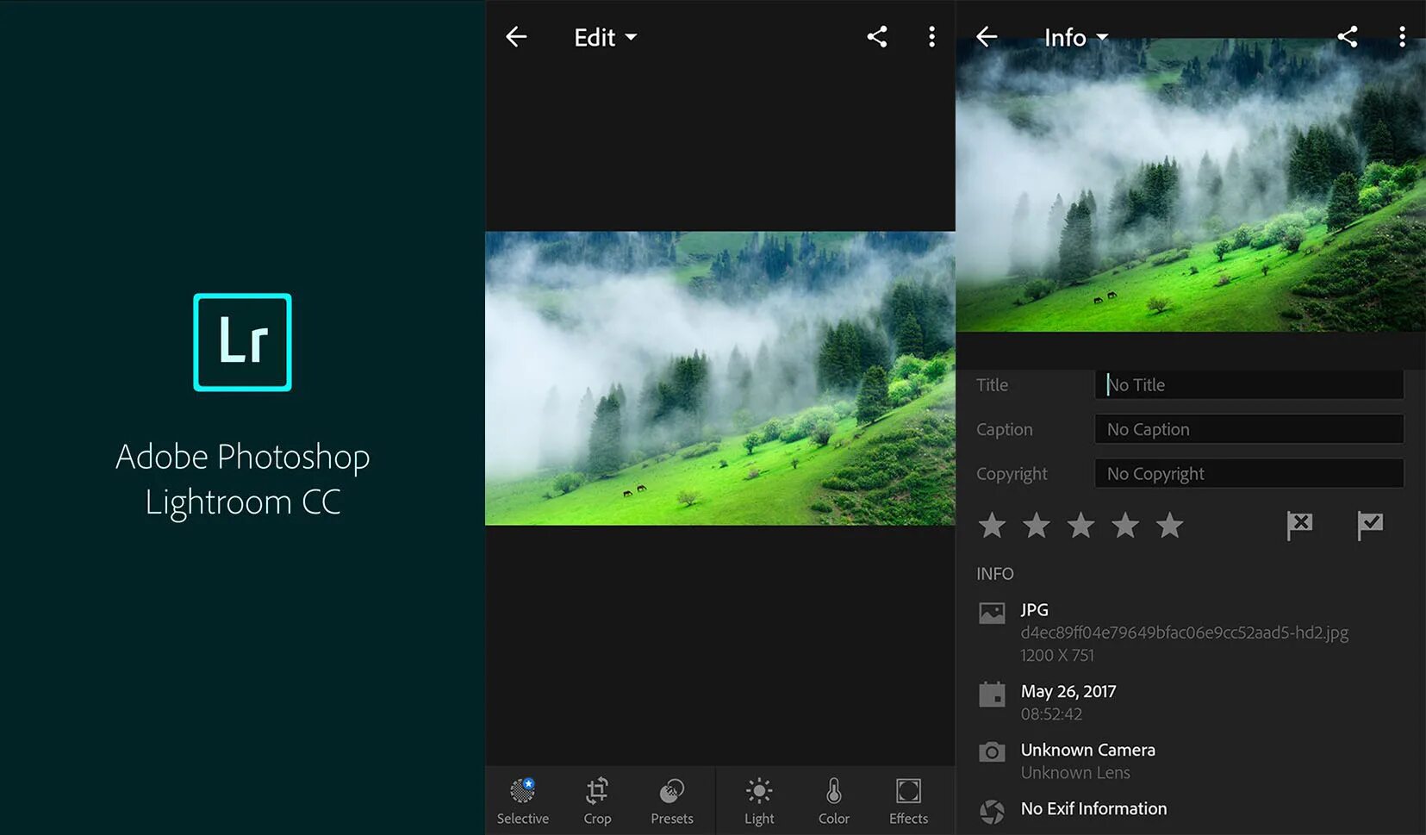Image resolution: width=1426 pixels, height=835 pixels.
Task: Flag the photo as a pick
Action: click(x=1370, y=525)
